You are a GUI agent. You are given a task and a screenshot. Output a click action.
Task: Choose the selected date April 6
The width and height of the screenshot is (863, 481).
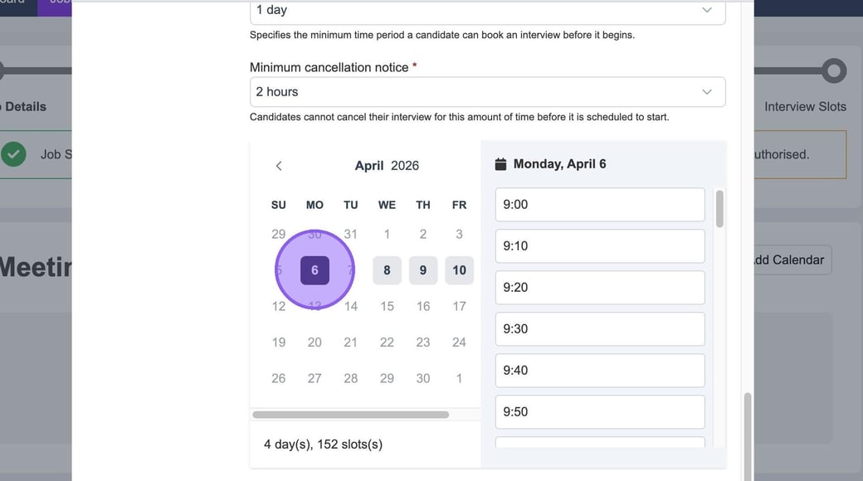point(314,270)
